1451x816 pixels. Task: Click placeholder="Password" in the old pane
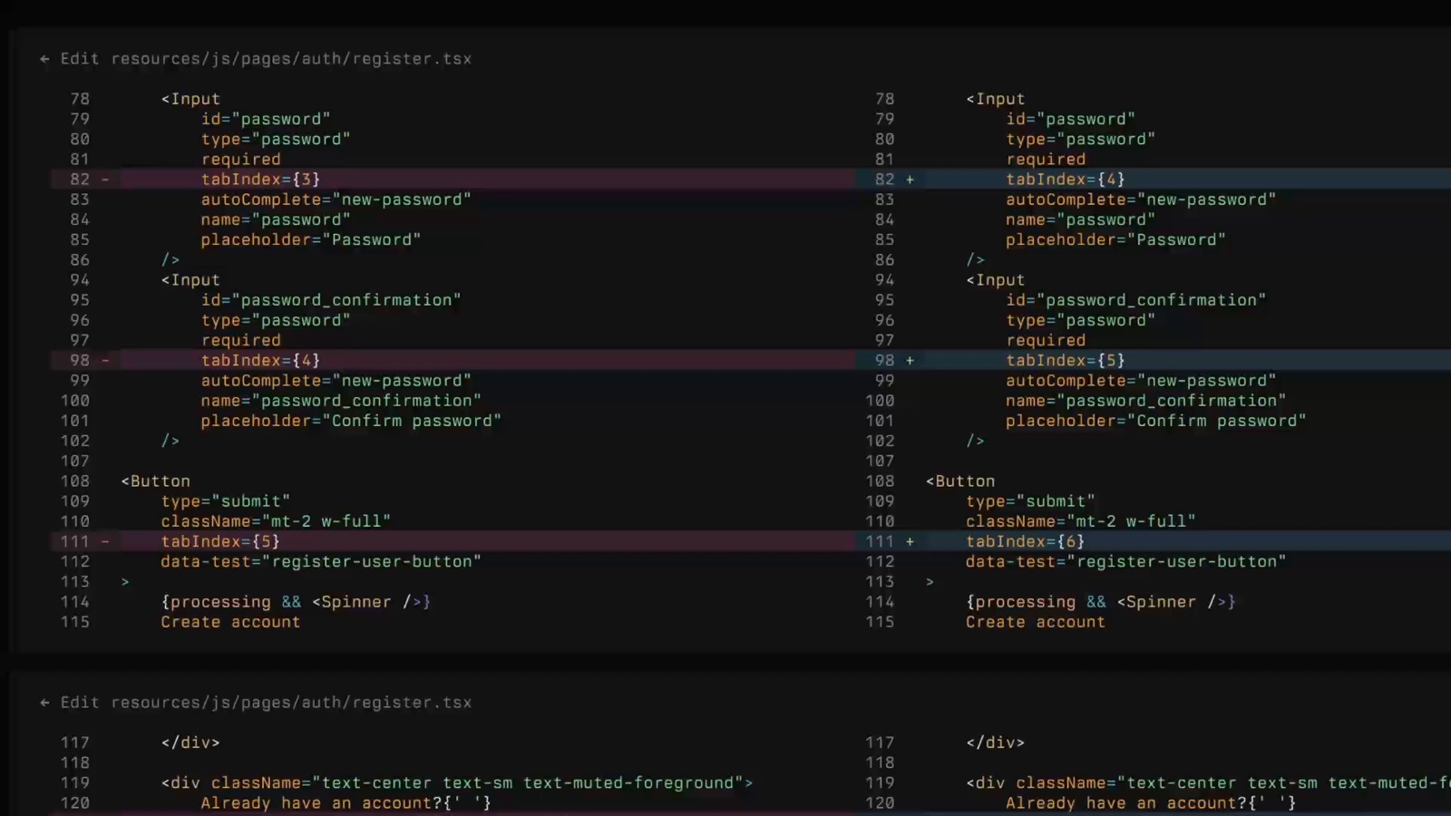(311, 240)
